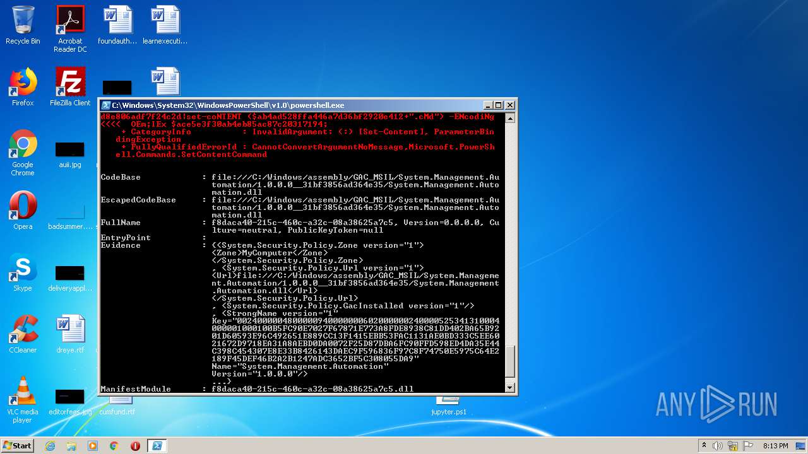808x454 pixels.
Task: Click the Opera taskbar icon
Action: pos(135,446)
